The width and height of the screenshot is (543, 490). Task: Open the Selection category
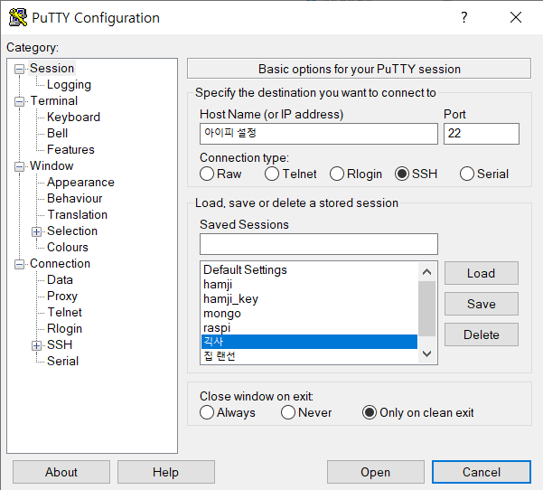72,231
